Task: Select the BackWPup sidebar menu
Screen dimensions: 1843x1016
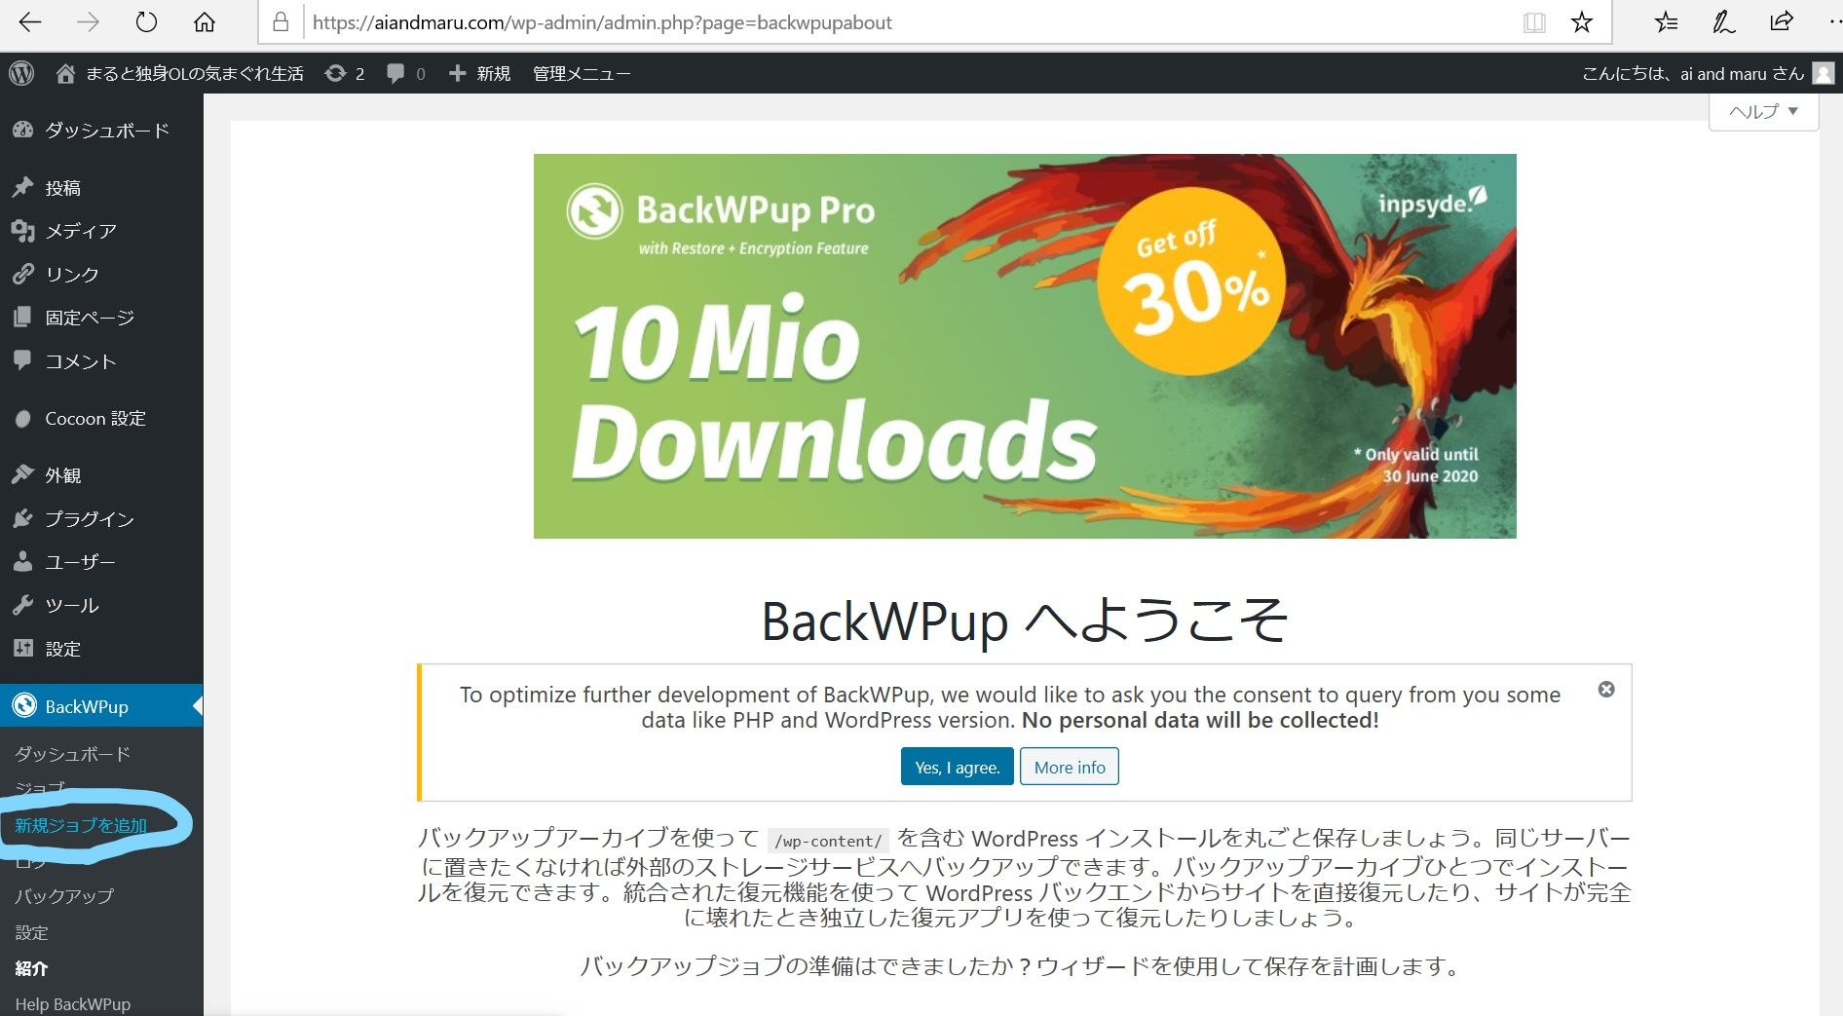Action: coord(101,706)
